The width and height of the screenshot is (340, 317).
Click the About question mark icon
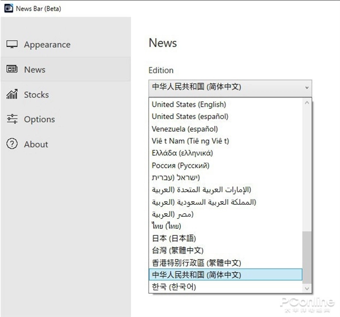tap(12, 144)
